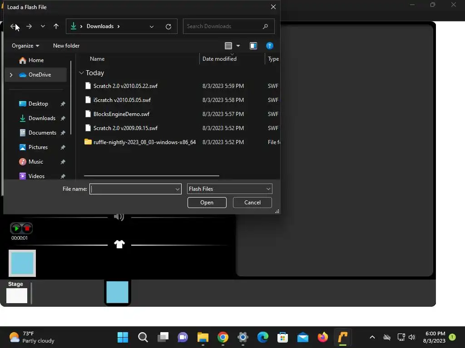Open Microsoft Store from taskbar

pyautogui.click(x=282, y=337)
